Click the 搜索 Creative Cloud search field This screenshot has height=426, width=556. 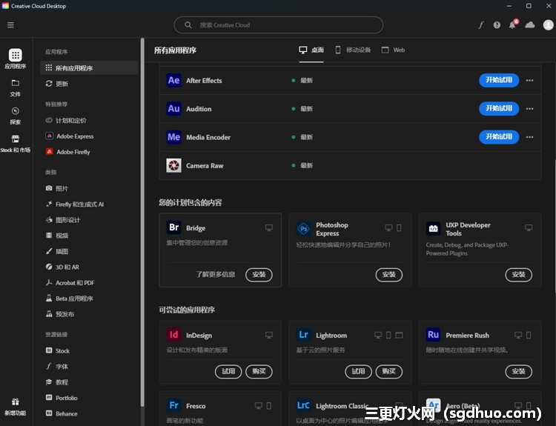click(278, 24)
